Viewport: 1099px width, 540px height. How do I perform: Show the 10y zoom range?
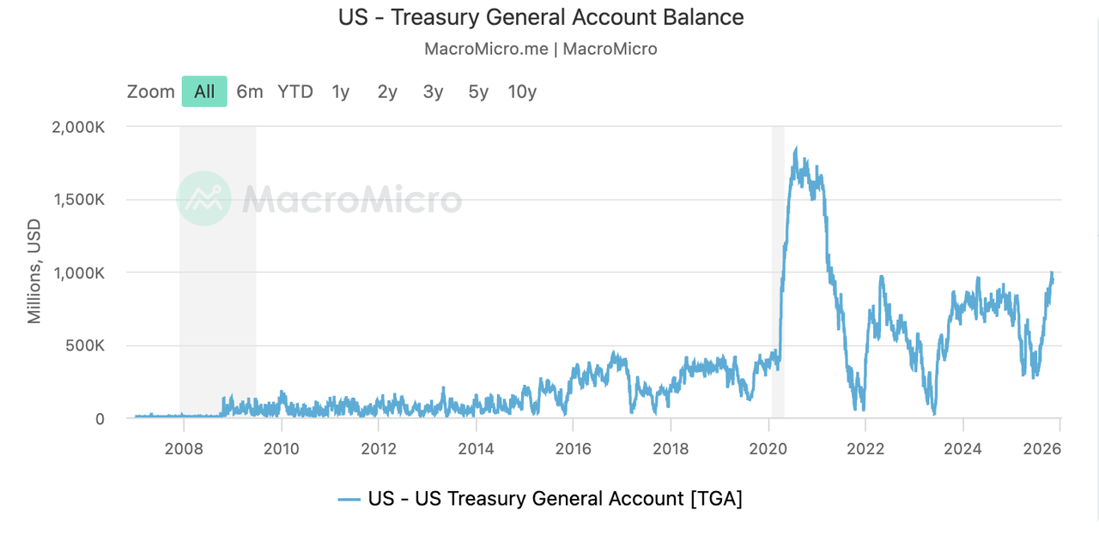point(522,92)
